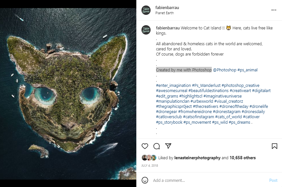Open liker avatars next to Liked by
Viewport: 282px width, 187px height.
(x=149, y=158)
